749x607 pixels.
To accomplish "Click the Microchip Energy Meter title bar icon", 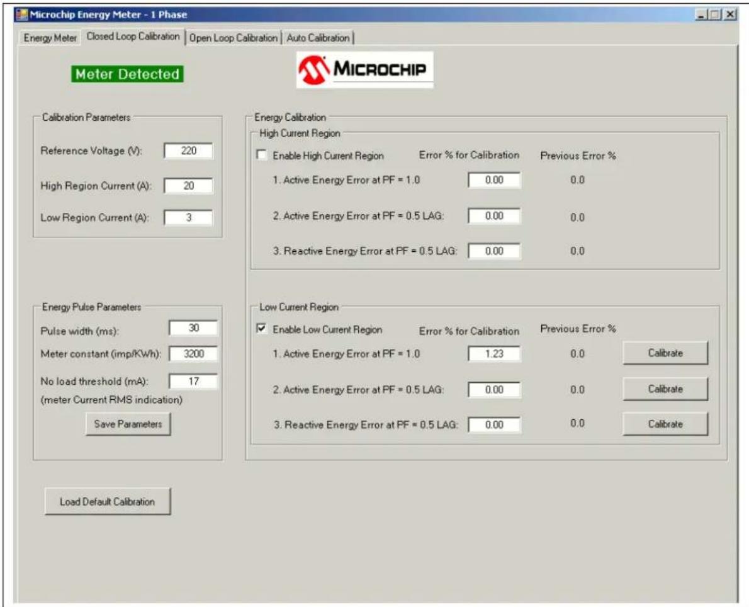I will click(x=21, y=14).
